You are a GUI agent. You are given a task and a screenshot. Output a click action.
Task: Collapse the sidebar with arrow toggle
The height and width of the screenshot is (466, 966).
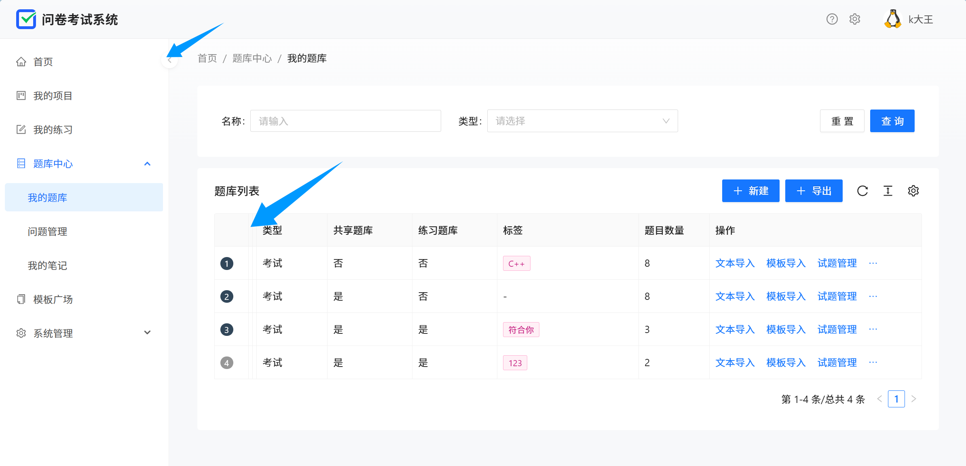169,60
